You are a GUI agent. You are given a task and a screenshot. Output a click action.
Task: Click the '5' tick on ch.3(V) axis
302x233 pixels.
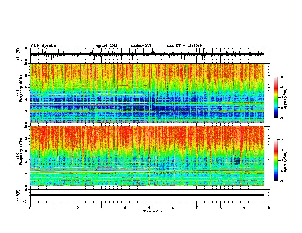coord(26,189)
